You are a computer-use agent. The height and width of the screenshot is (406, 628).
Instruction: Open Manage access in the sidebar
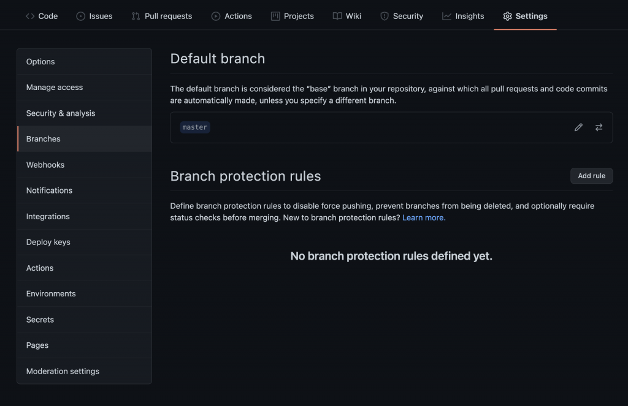(x=55, y=88)
